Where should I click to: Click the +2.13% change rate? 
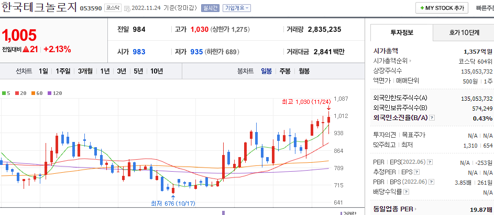(x=57, y=49)
